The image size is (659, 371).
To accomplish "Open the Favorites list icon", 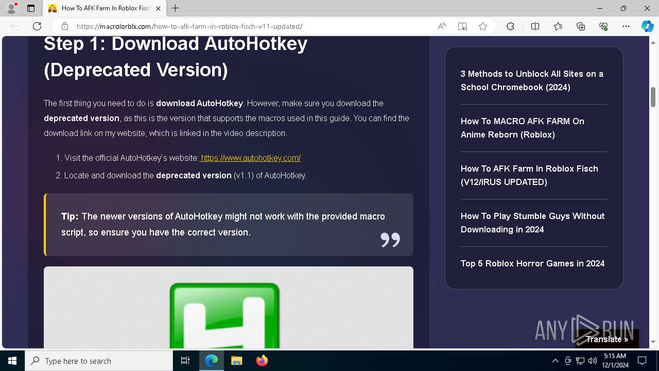I will 558,26.
